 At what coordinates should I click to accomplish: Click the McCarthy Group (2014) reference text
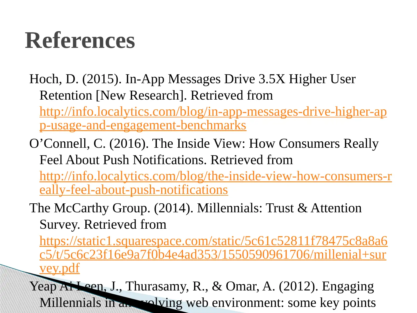click(195, 216)
